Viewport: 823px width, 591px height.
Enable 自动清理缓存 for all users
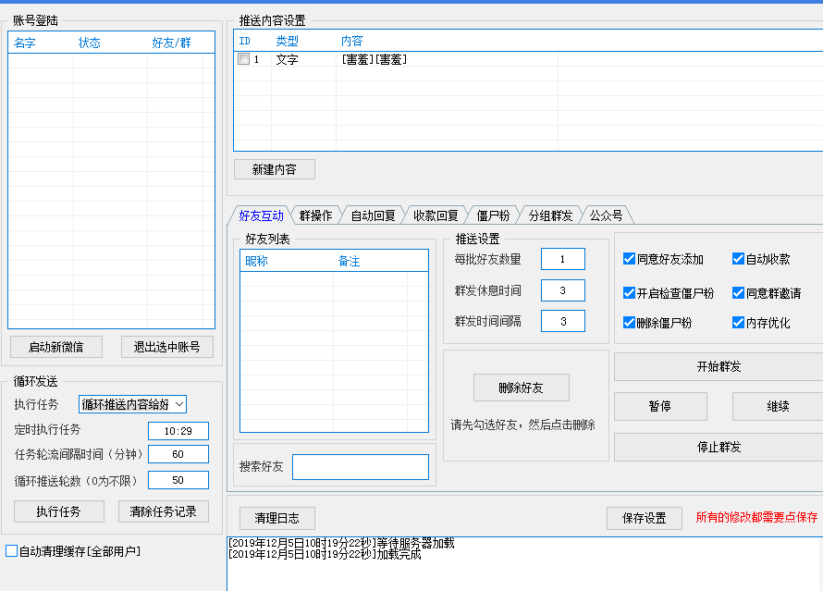12,551
